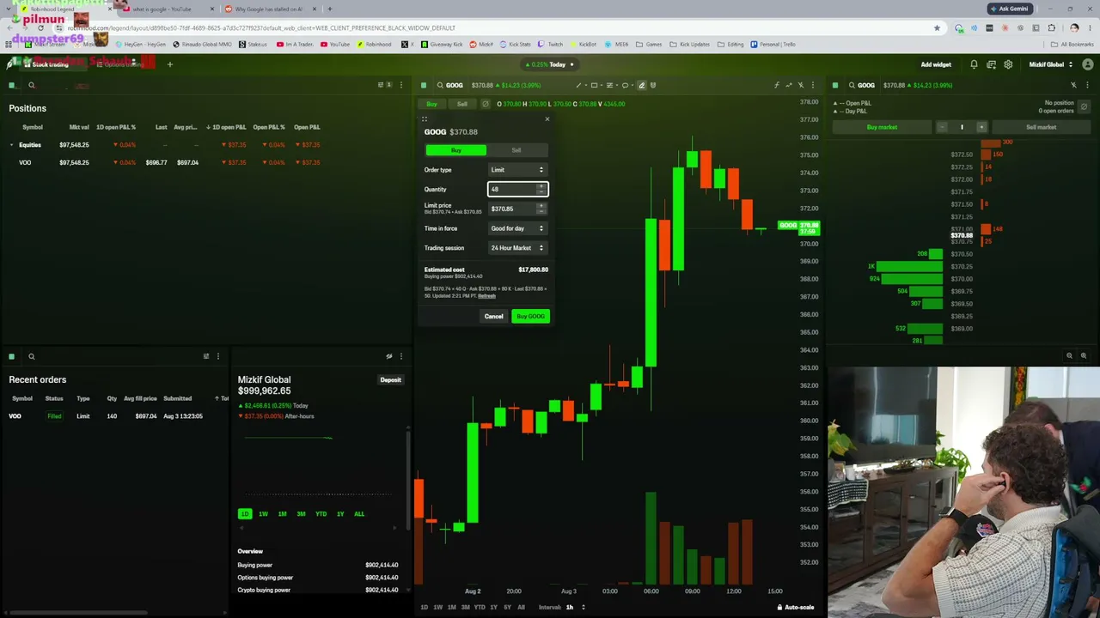Image resolution: width=1100 pixels, height=618 pixels.
Task: Switch to 'Why Google has stalled on AI' tab
Action: pos(269,9)
